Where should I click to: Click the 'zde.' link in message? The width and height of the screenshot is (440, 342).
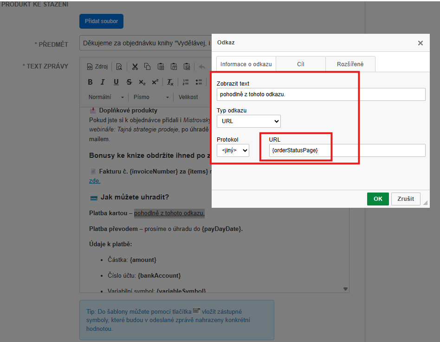(x=95, y=181)
